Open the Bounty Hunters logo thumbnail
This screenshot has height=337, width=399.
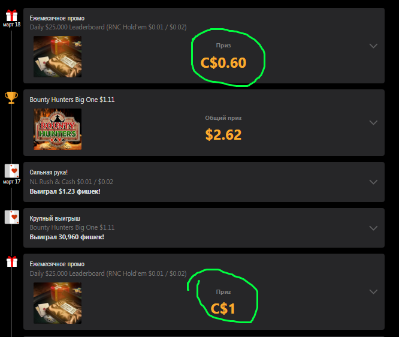(x=58, y=129)
